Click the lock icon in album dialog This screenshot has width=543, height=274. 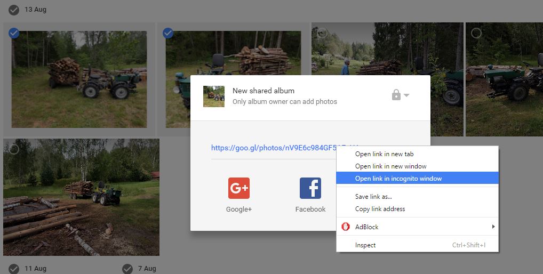tap(396, 95)
